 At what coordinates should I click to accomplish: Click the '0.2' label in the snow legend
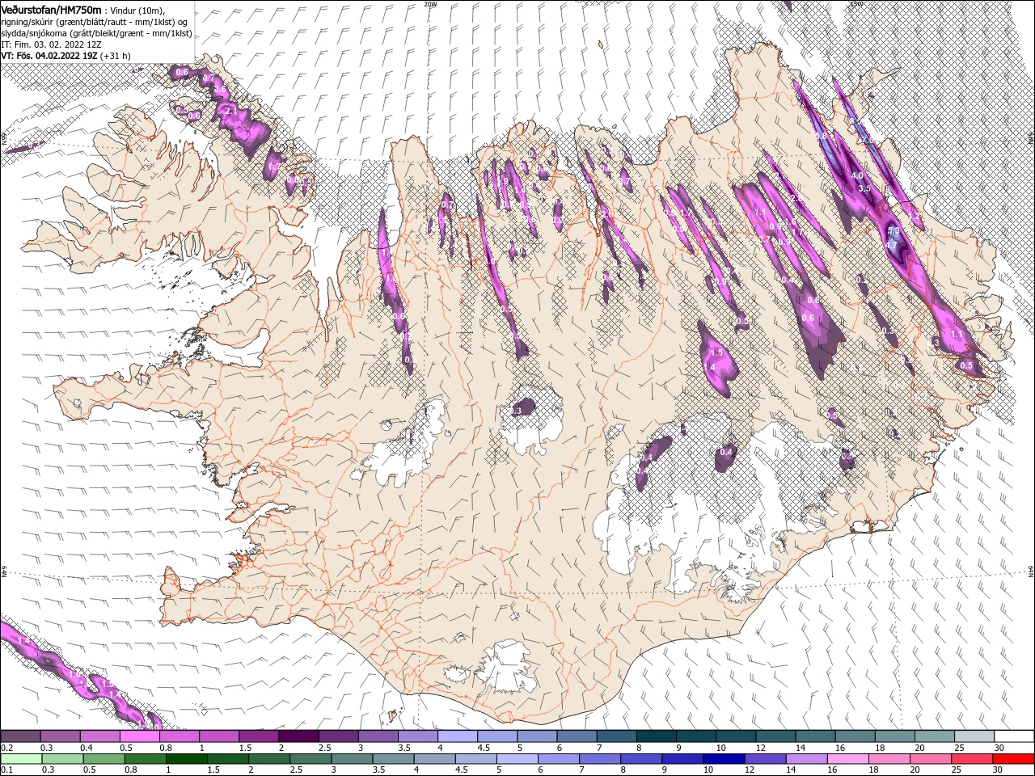coord(7,748)
